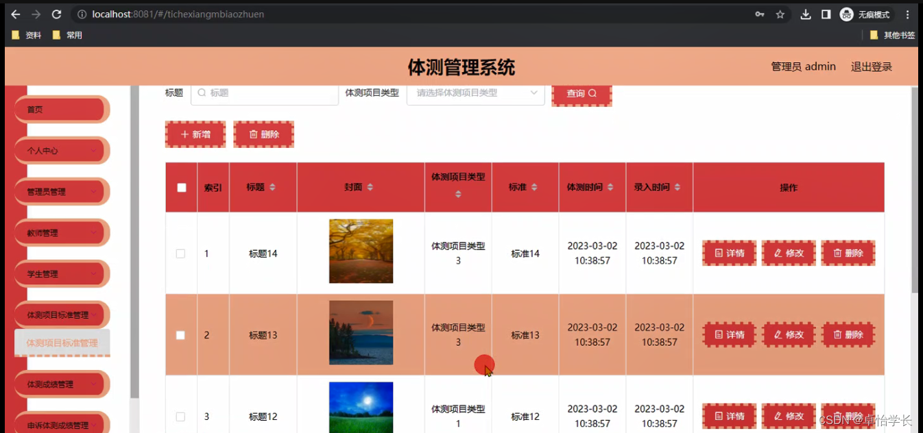Sort table by 体测时间 column

point(610,187)
